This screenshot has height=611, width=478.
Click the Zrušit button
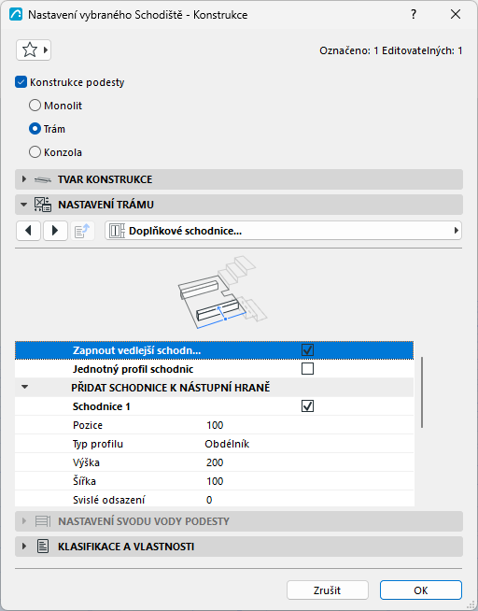(x=328, y=590)
